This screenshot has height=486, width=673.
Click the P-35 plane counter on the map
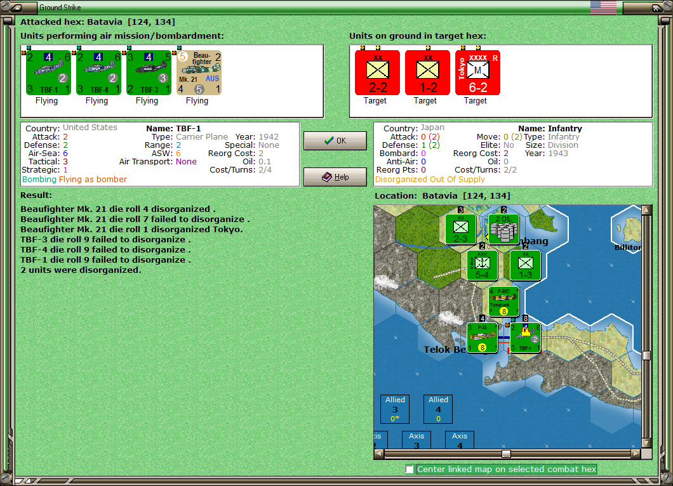pyautogui.click(x=483, y=338)
